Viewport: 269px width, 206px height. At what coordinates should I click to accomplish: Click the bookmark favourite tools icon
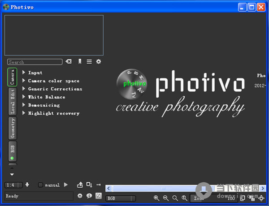point(80,61)
